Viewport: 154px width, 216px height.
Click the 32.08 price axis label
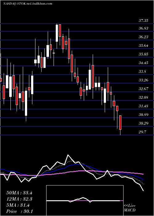pos(143,98)
